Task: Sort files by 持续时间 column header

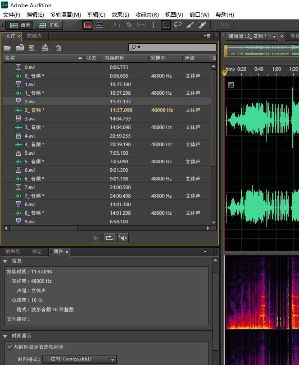Action: 115,58
